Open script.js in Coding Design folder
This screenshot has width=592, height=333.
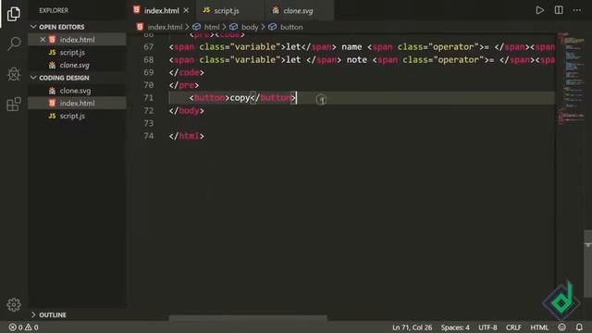[72, 116]
